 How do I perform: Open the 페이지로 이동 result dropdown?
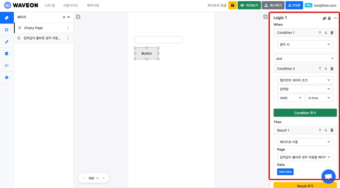click(x=305, y=142)
